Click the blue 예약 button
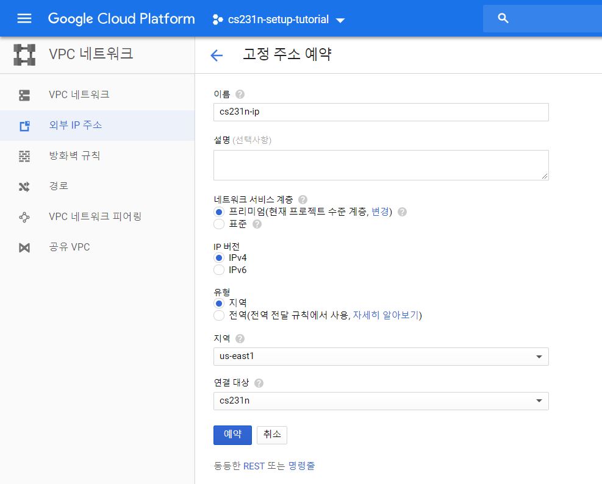Image resolution: width=602 pixels, height=484 pixels. pos(232,435)
